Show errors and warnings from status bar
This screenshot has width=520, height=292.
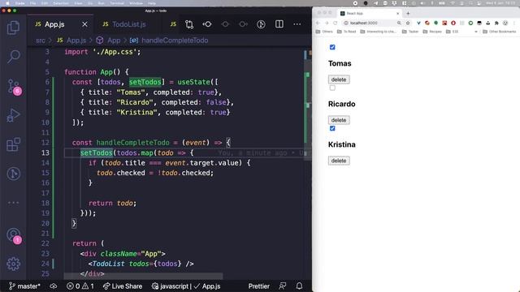80,286
